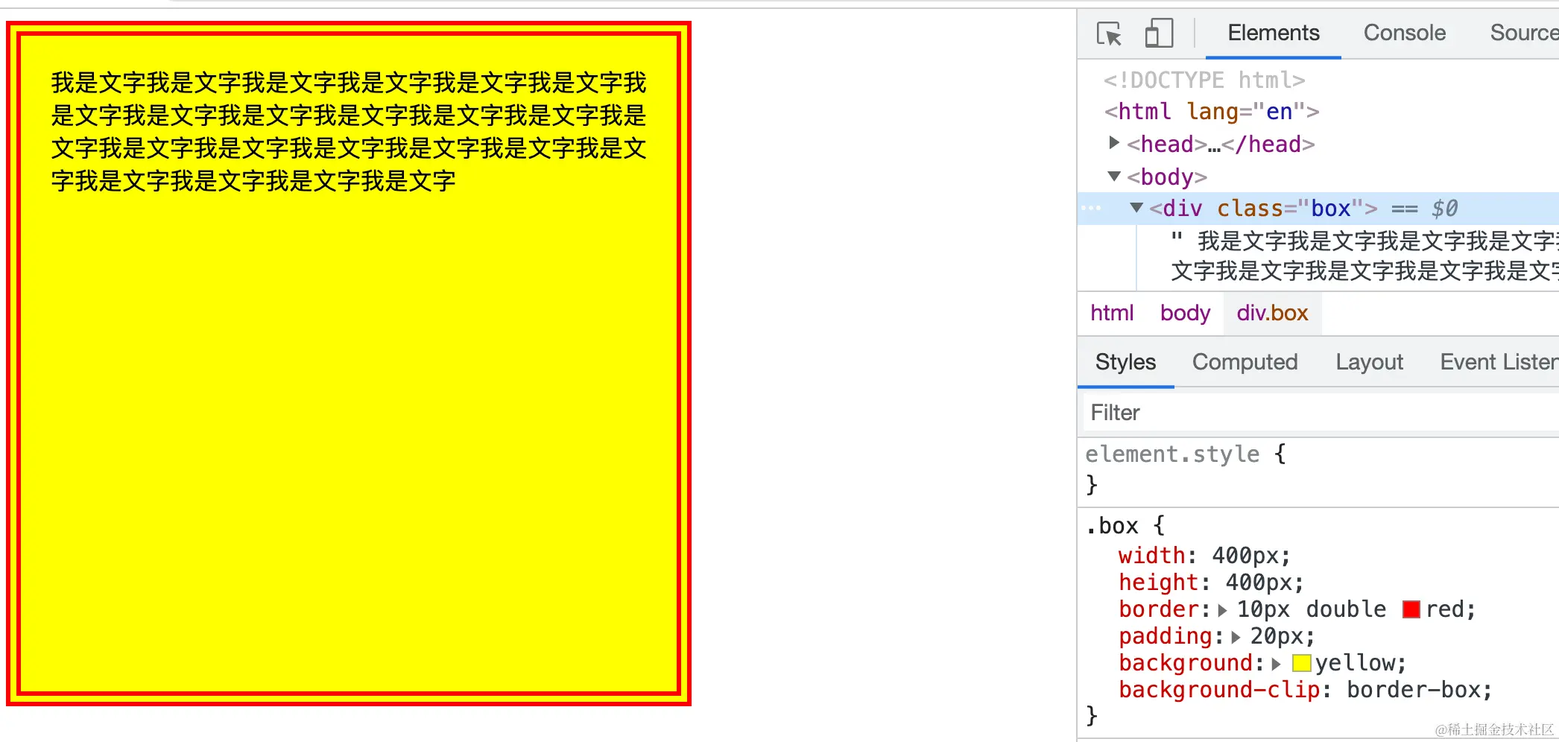This screenshot has width=1559, height=742.
Task: Click the element.style rule block
Action: [x=1318, y=469]
